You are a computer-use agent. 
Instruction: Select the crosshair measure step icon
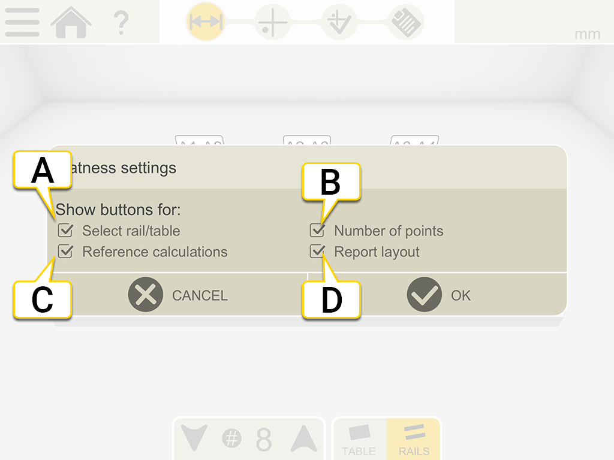pyautogui.click(x=273, y=23)
